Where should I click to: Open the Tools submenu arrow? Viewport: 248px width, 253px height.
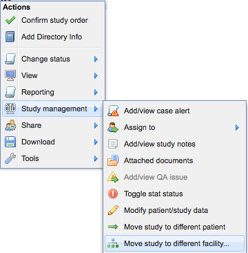click(96, 159)
